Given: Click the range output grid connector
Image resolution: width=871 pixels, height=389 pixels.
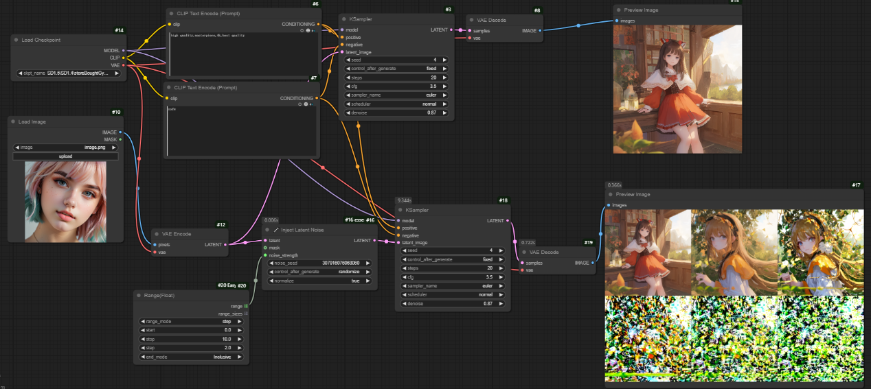Looking at the screenshot, I should click(246, 306).
